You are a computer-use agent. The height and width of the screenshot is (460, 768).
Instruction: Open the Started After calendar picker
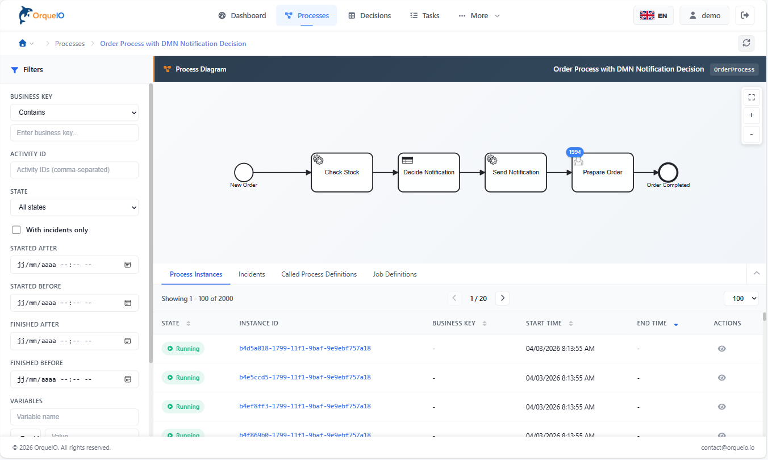(128, 265)
